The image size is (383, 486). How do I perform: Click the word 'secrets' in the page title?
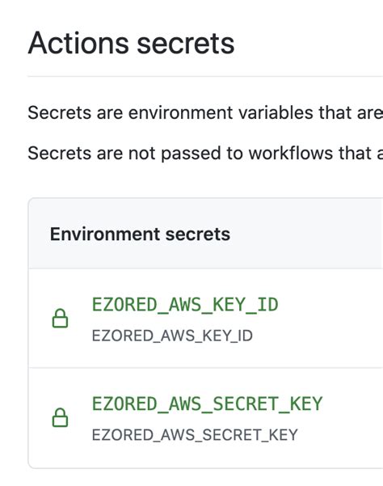(186, 45)
